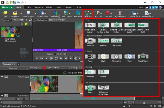Select the Video Files bin tab
This screenshot has height=108, width=164.
click(18, 20)
